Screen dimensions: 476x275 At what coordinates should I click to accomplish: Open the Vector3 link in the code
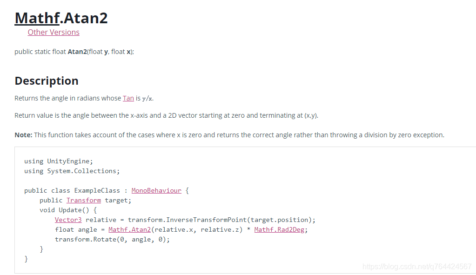[68, 220]
